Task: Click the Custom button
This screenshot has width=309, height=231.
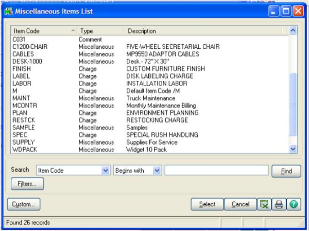Action: 24,204
